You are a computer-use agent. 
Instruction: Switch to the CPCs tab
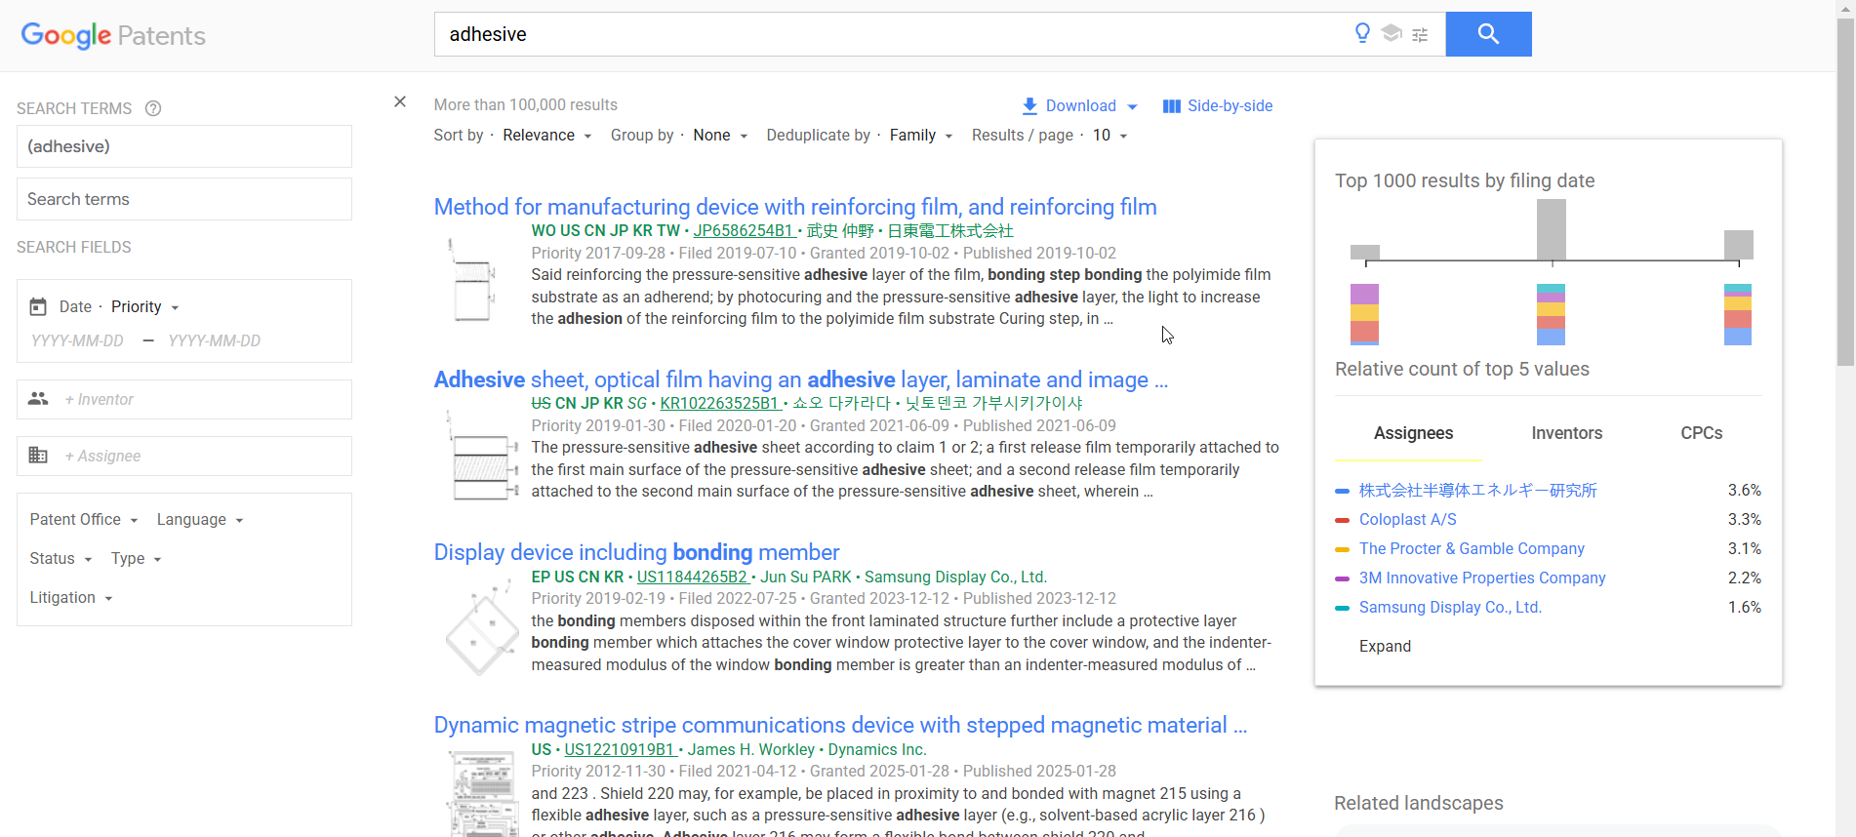pyautogui.click(x=1701, y=433)
